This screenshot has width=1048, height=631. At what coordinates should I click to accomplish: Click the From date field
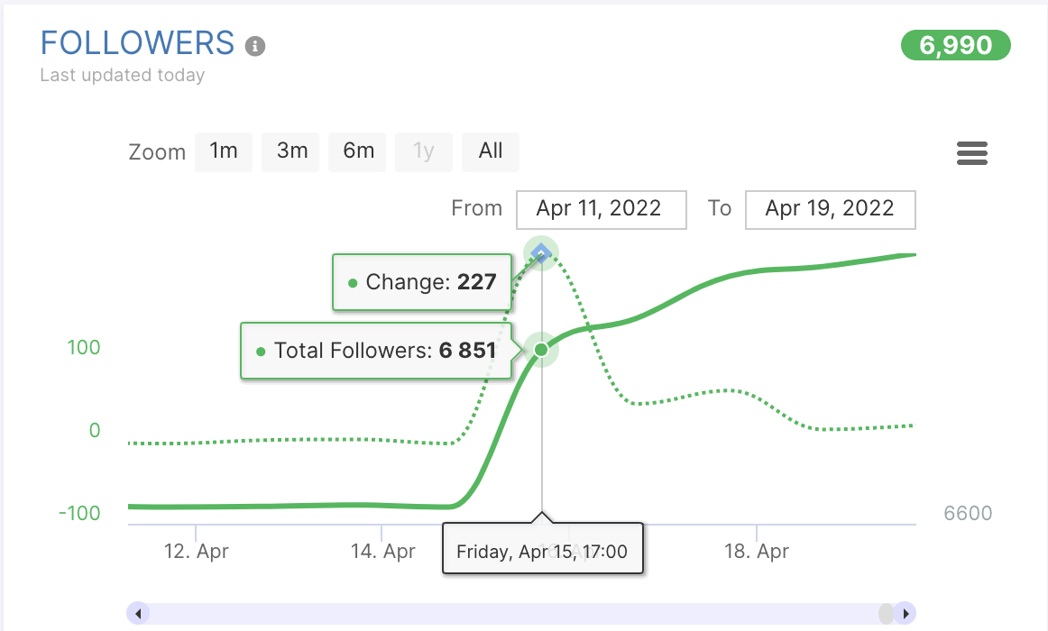coord(602,209)
